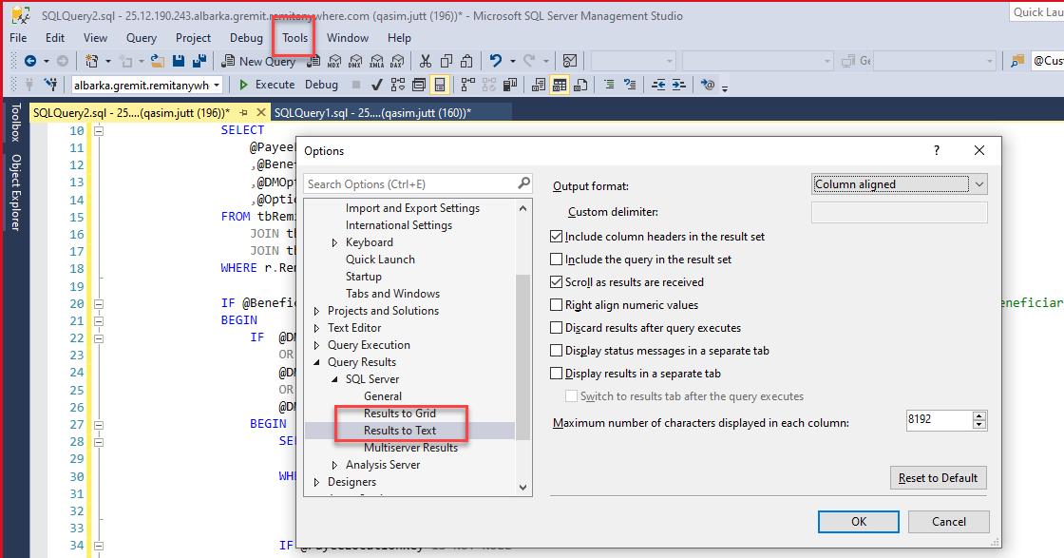The height and width of the screenshot is (558, 1064).
Task: Click the DAX query icon
Action: tap(398, 61)
